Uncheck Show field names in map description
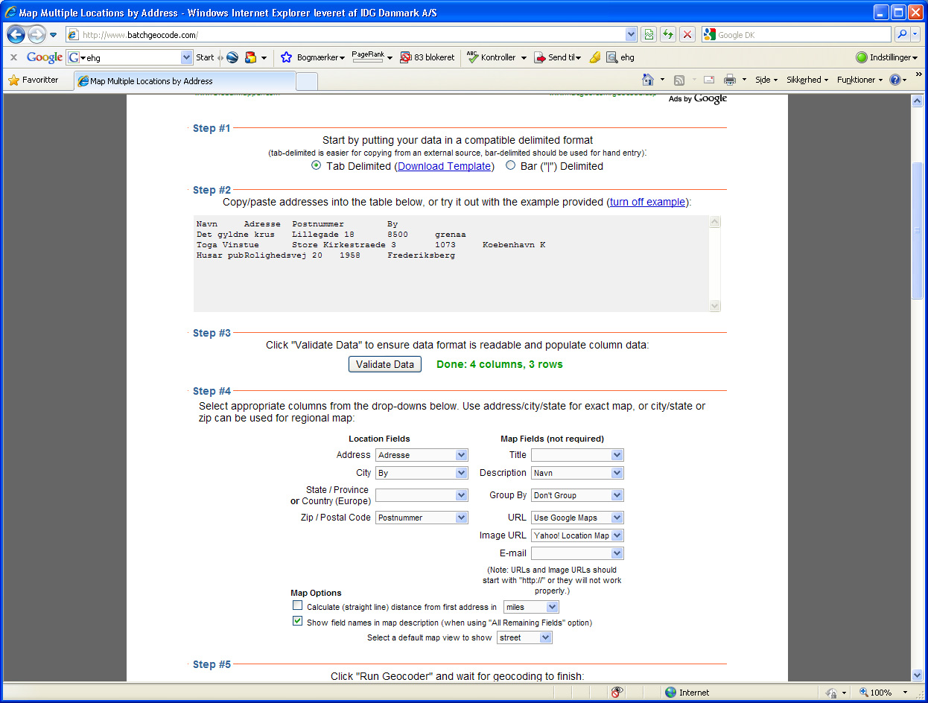 [x=298, y=621]
